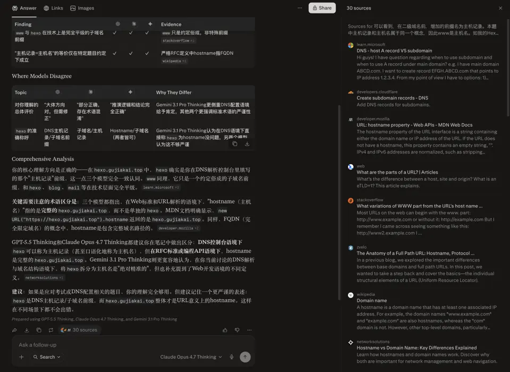Click the Why They Differ column header

[174, 92]
